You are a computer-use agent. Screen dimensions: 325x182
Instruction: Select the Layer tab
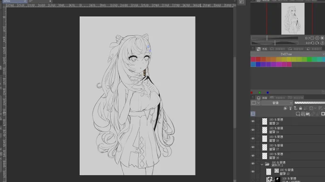tap(262, 98)
